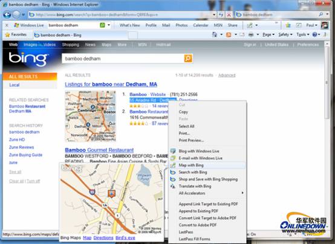Choose Blog with Windows Live accelerator

pos(207,151)
